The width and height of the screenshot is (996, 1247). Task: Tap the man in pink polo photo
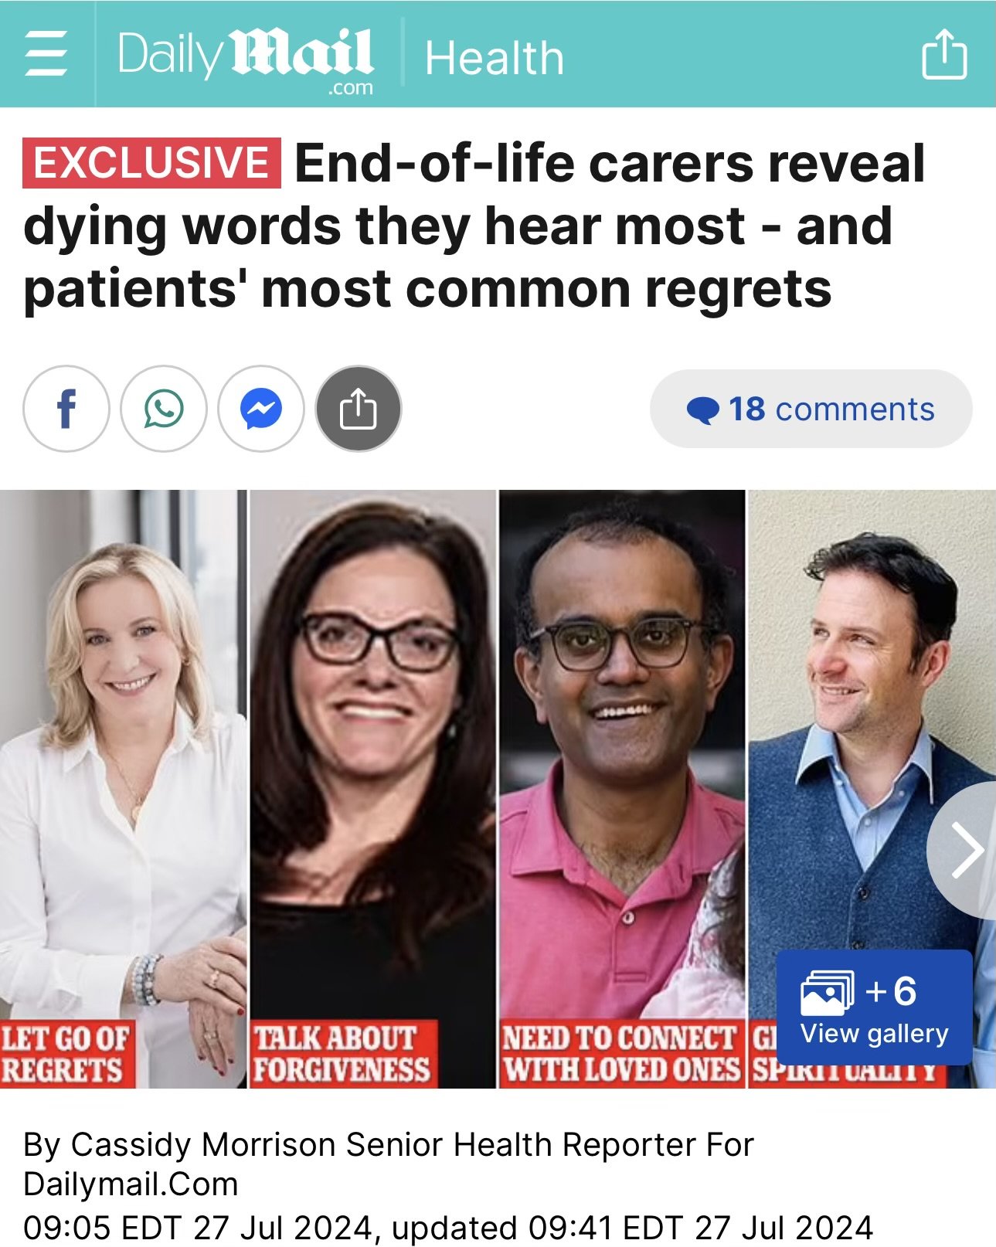(x=622, y=789)
